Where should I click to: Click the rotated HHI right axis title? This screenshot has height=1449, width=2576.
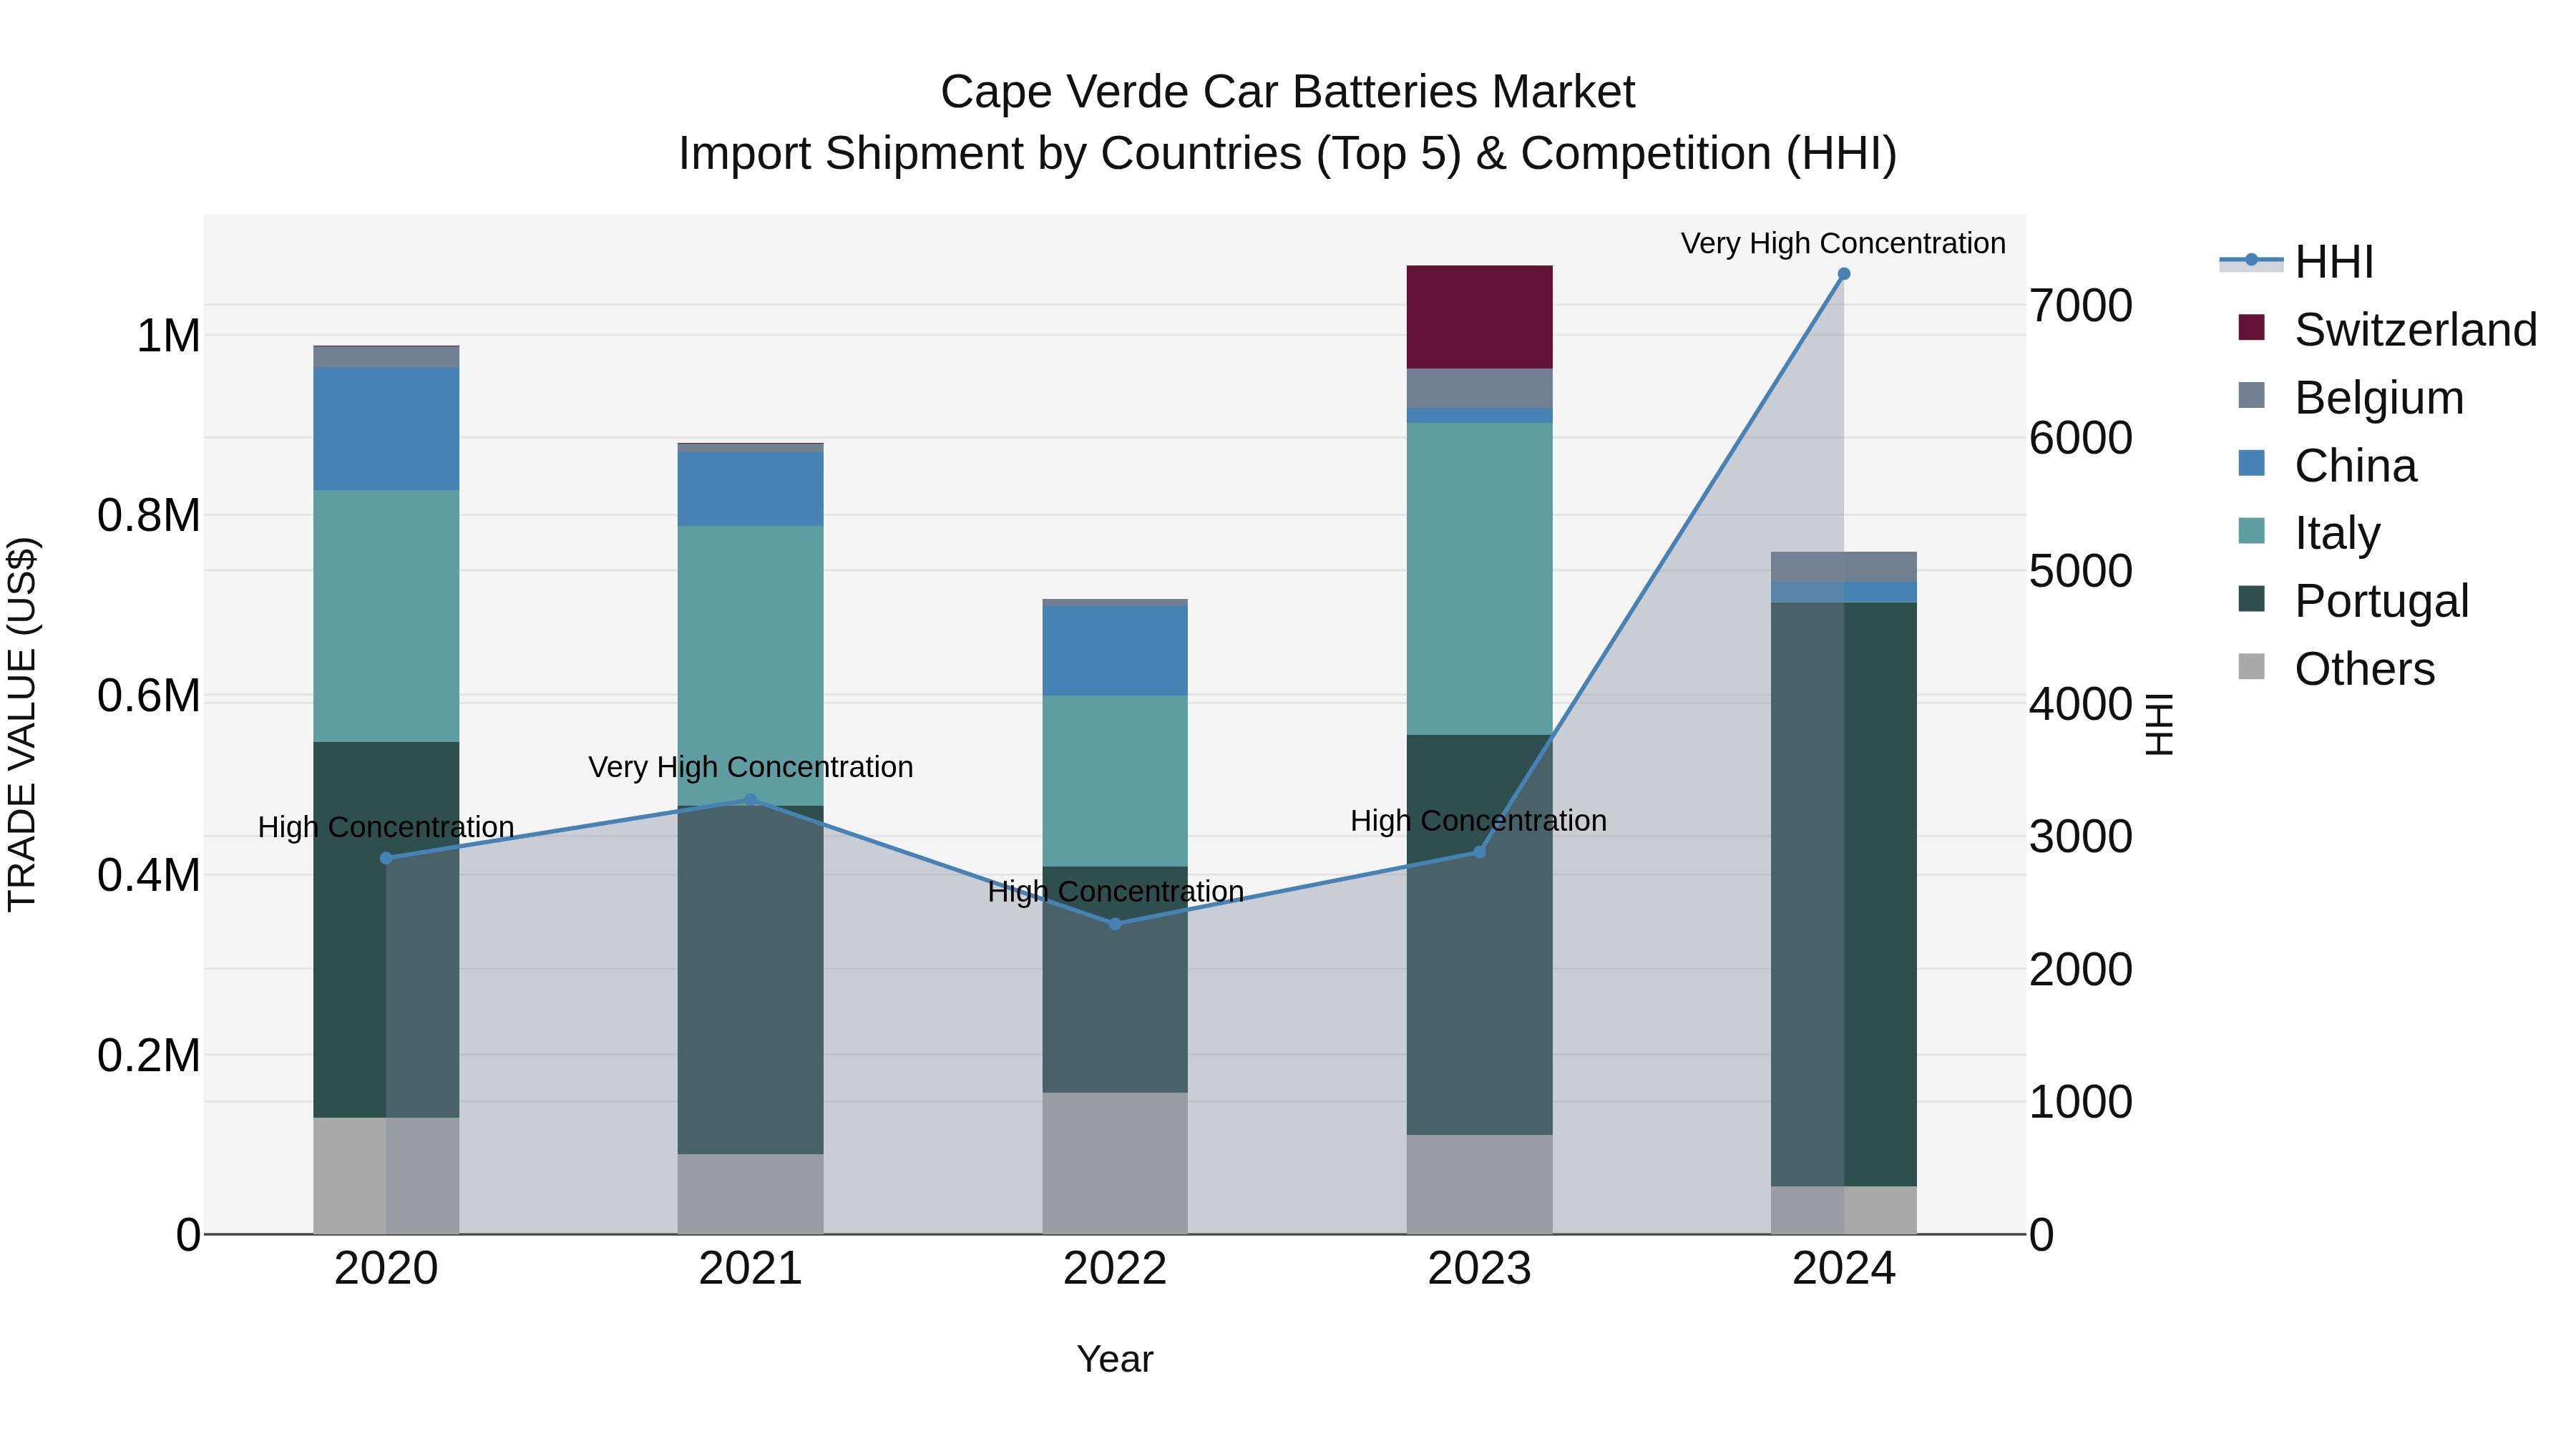pyautogui.click(x=2160, y=724)
